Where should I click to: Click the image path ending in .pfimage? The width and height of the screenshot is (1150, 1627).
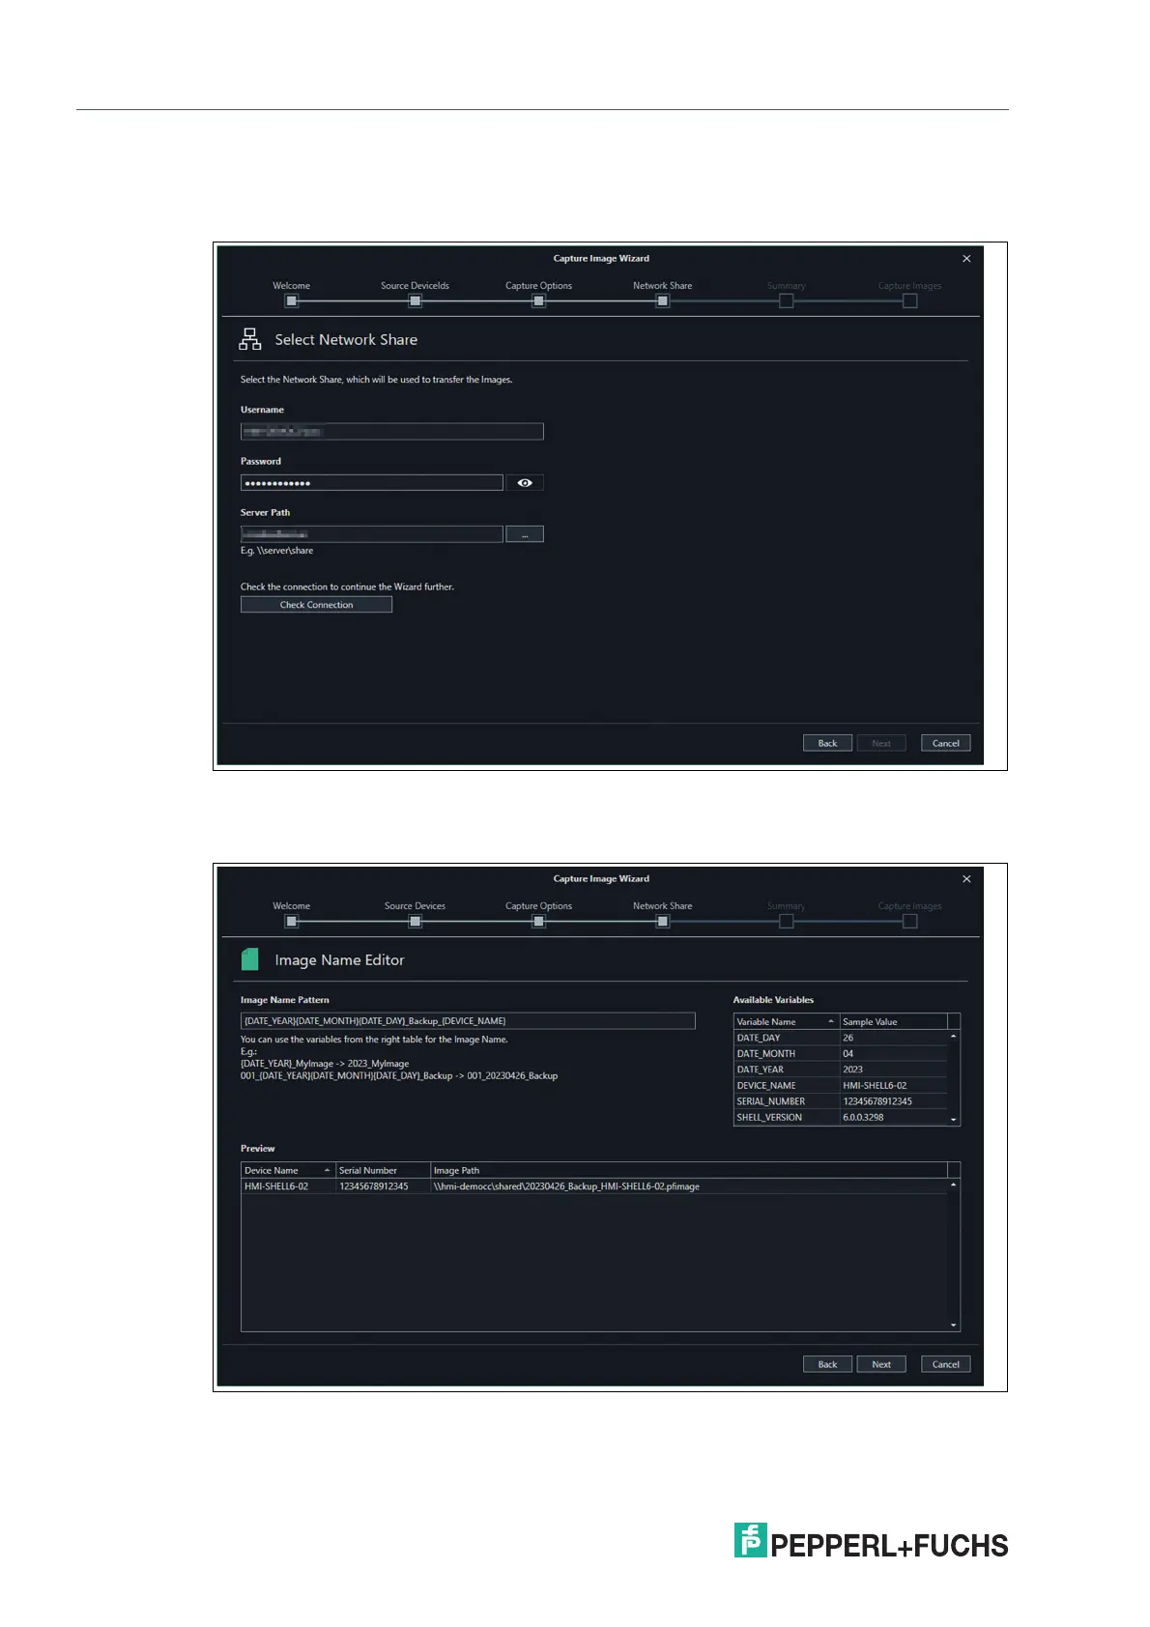(566, 1186)
